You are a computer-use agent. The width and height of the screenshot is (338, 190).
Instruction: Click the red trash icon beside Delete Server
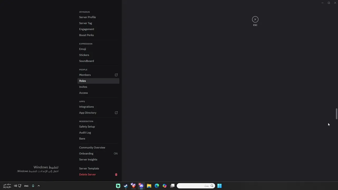116,174
